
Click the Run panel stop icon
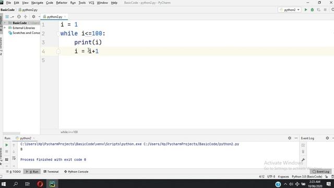click(7, 151)
